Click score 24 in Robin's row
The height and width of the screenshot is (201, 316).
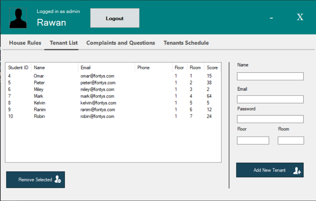(209, 116)
